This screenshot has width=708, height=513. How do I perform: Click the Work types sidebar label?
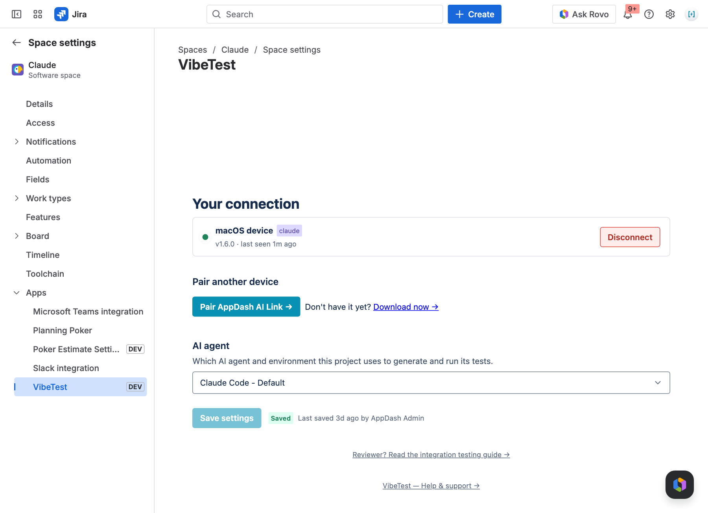(x=48, y=198)
